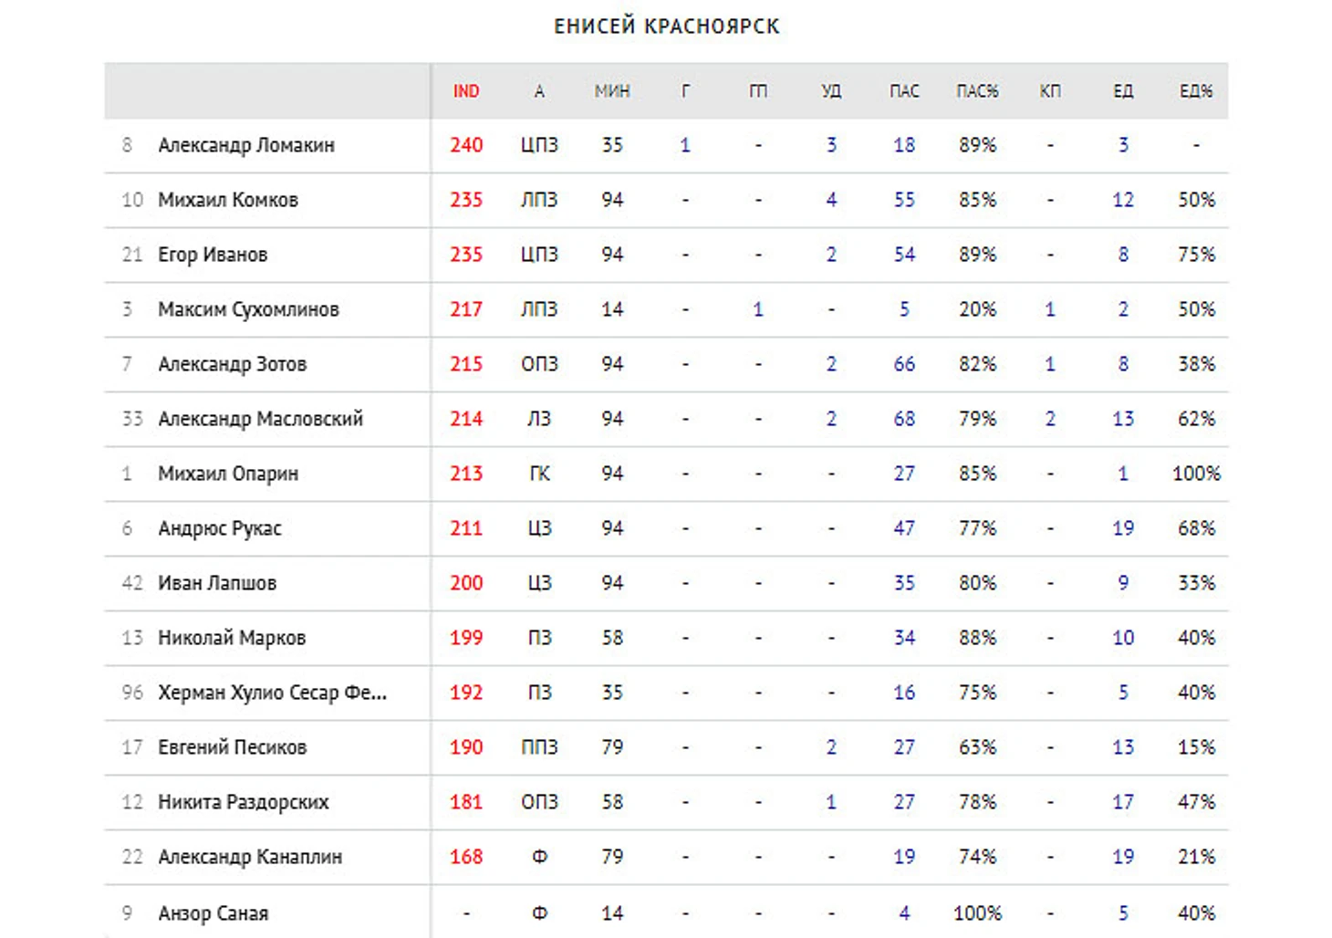Click Саная's passes value 4

(x=904, y=913)
